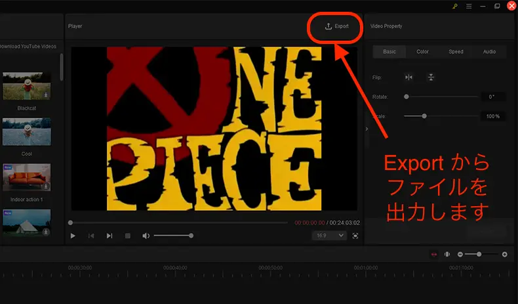Zoom out the timeline with minus icon

(x=460, y=254)
